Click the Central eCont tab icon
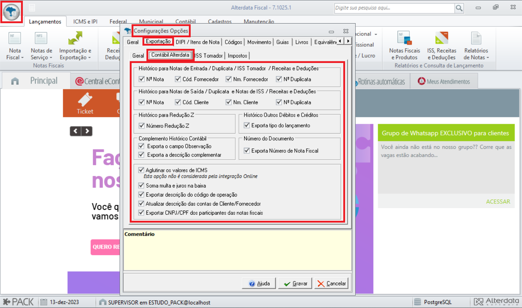This screenshot has height=308, width=522. point(79,81)
